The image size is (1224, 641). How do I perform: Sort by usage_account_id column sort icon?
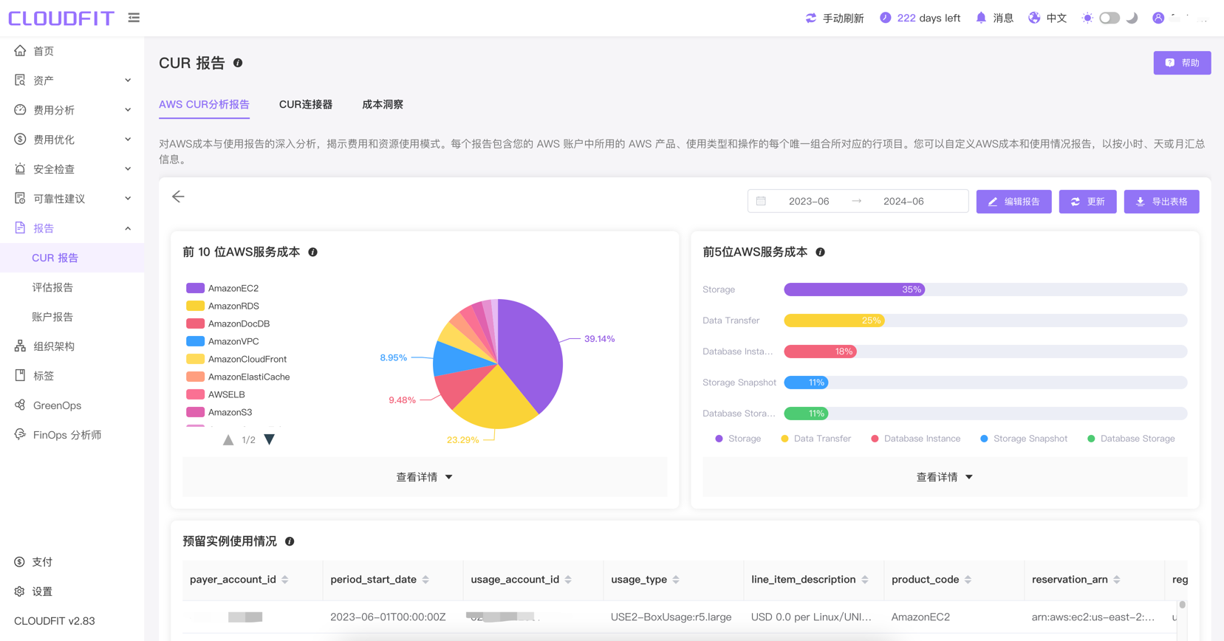tap(568, 580)
